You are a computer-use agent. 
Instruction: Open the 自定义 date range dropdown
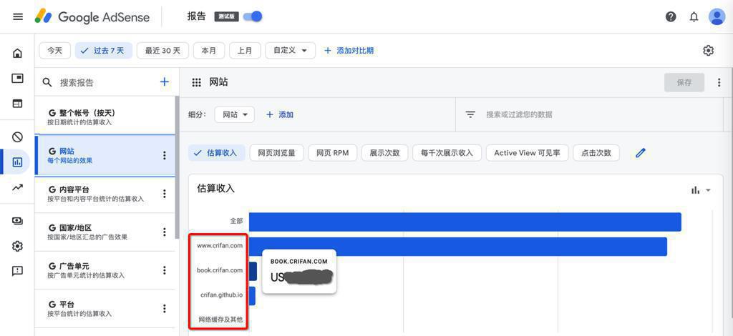291,50
